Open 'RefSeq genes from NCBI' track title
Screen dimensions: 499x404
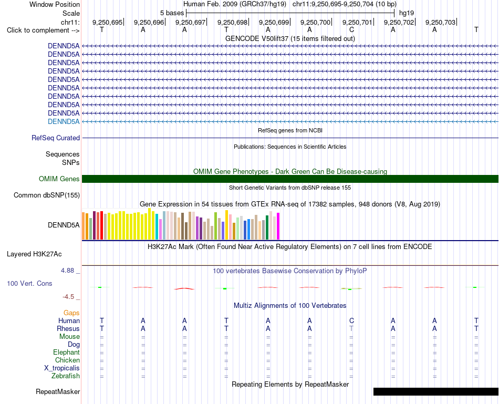click(290, 130)
